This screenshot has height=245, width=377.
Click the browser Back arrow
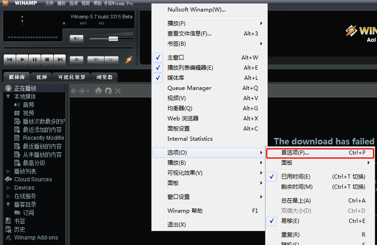pos(74,91)
